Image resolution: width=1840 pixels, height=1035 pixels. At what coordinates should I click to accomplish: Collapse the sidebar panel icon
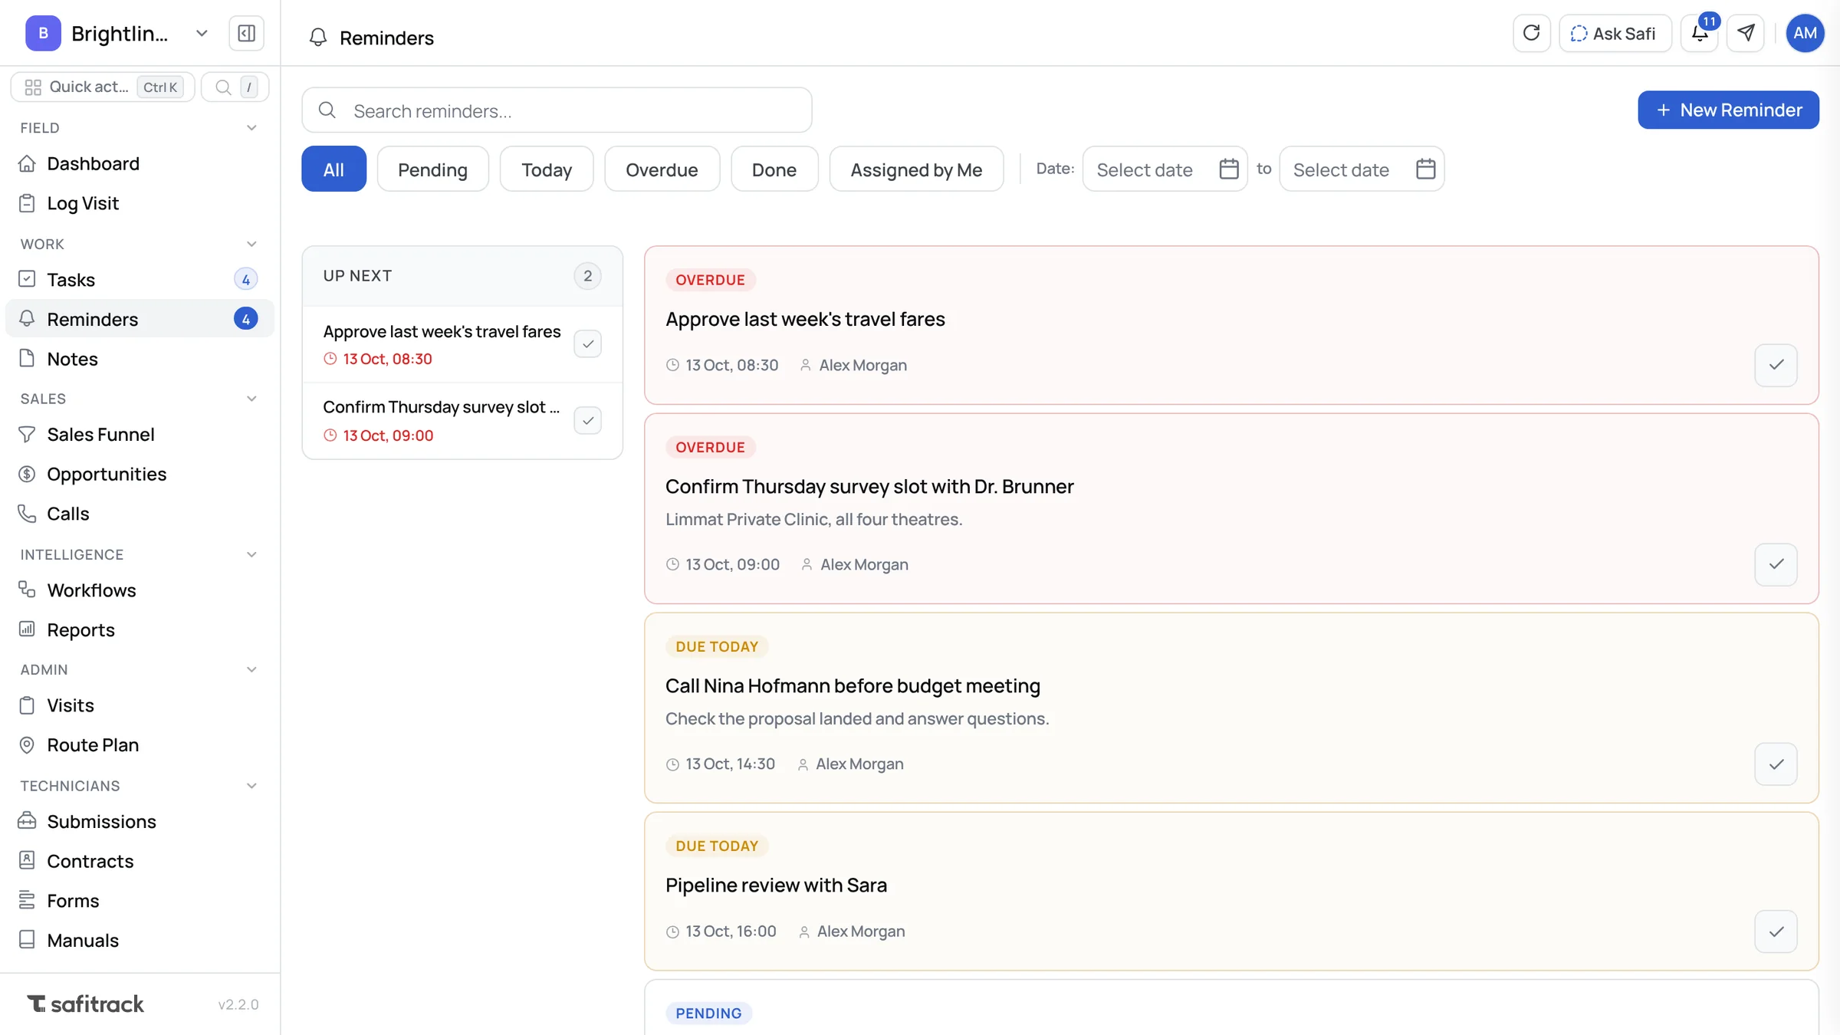(246, 34)
